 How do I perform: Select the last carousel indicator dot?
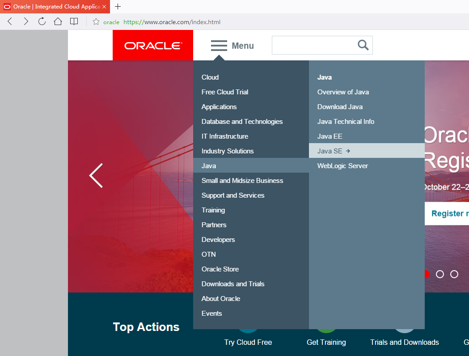coord(454,274)
